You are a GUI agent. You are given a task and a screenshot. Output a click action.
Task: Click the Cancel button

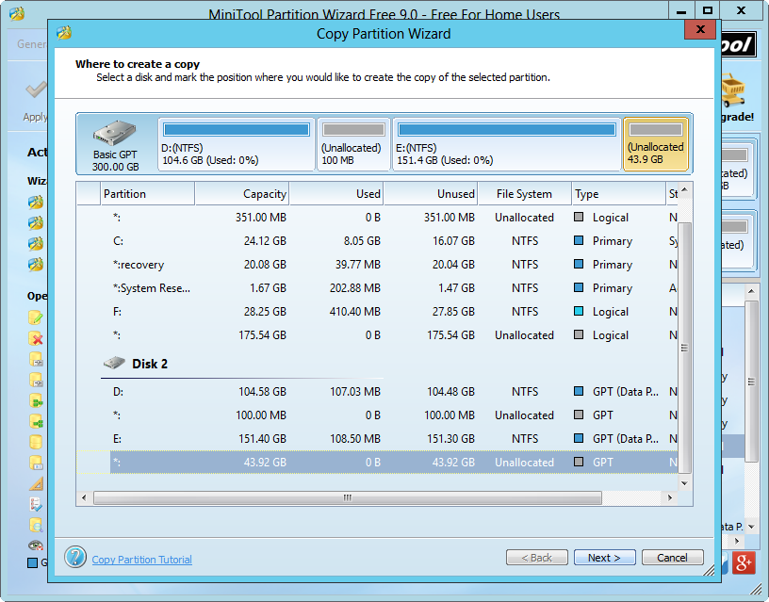click(x=672, y=558)
